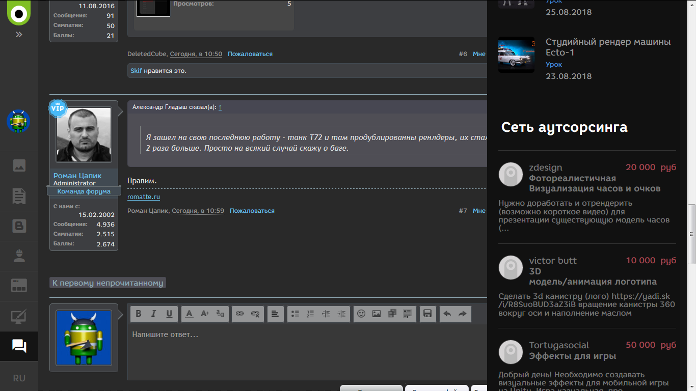Screen dimensions: 696x391
Task: Open the Ecto-1 car render thumbnail
Action: click(x=516, y=54)
